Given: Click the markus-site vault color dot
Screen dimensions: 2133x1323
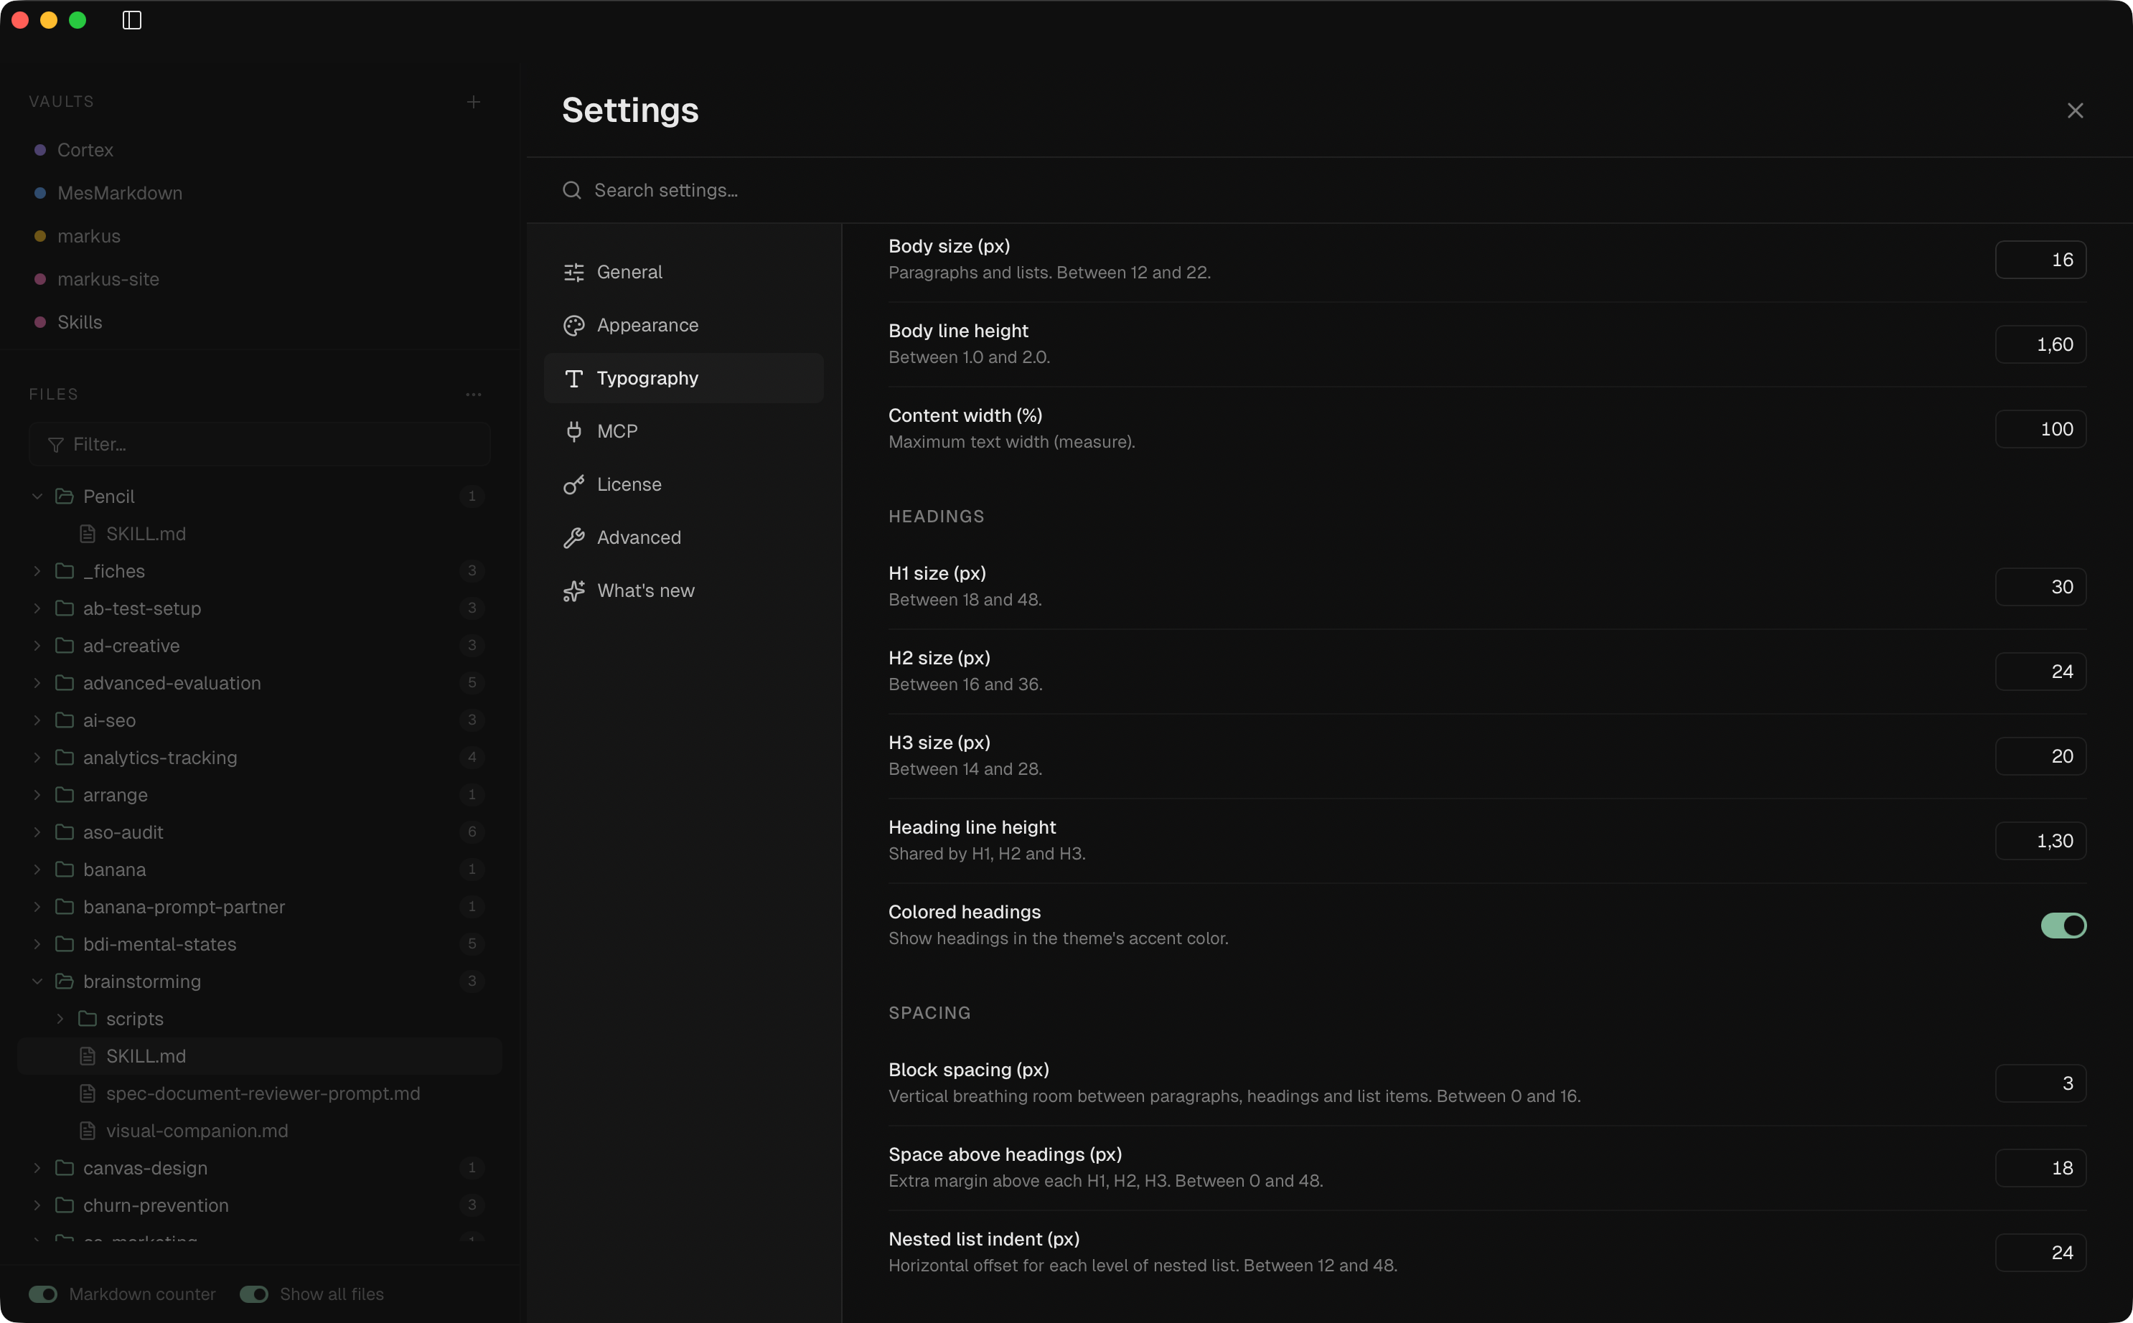Looking at the screenshot, I should pos(40,279).
